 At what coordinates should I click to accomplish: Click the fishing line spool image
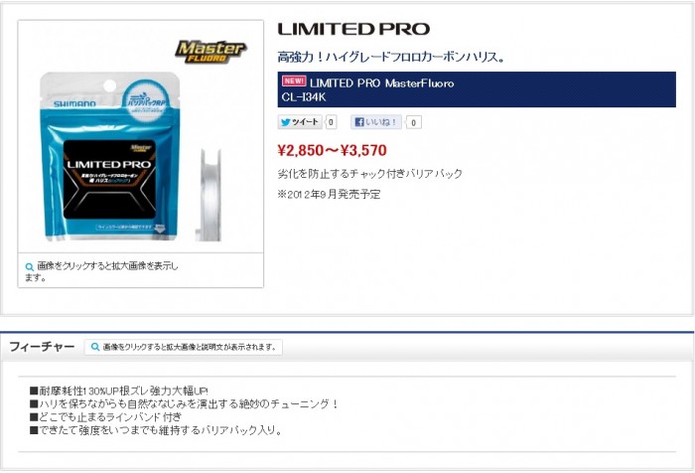pyautogui.click(x=208, y=195)
